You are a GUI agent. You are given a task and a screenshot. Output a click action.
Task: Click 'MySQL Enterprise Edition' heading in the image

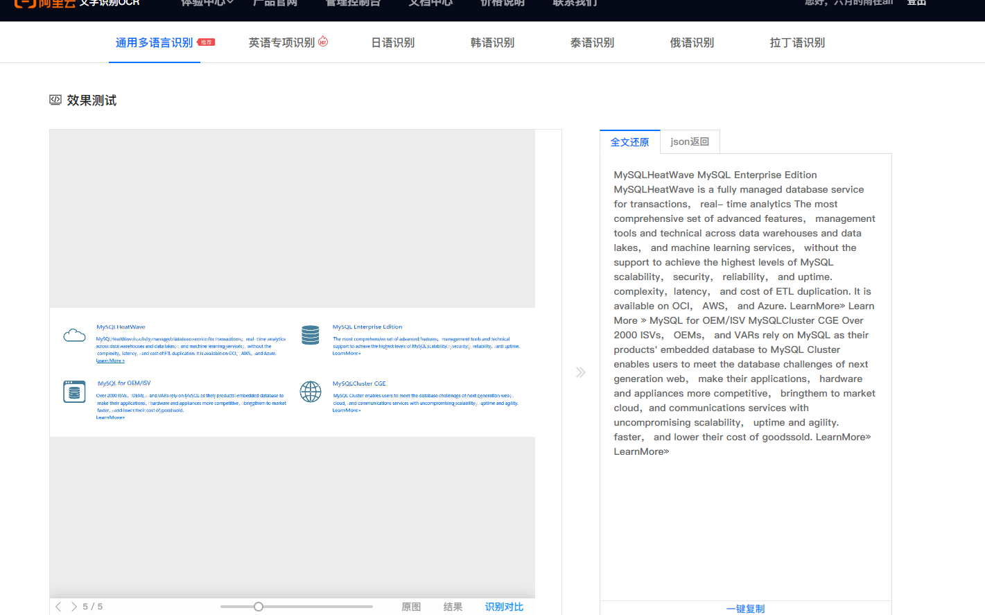(367, 327)
